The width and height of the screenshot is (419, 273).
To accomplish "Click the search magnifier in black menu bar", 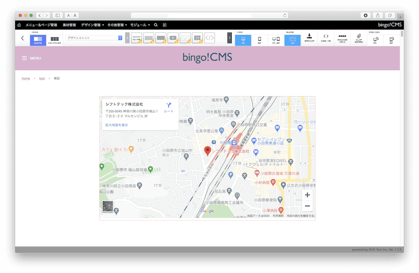I will click(x=156, y=25).
